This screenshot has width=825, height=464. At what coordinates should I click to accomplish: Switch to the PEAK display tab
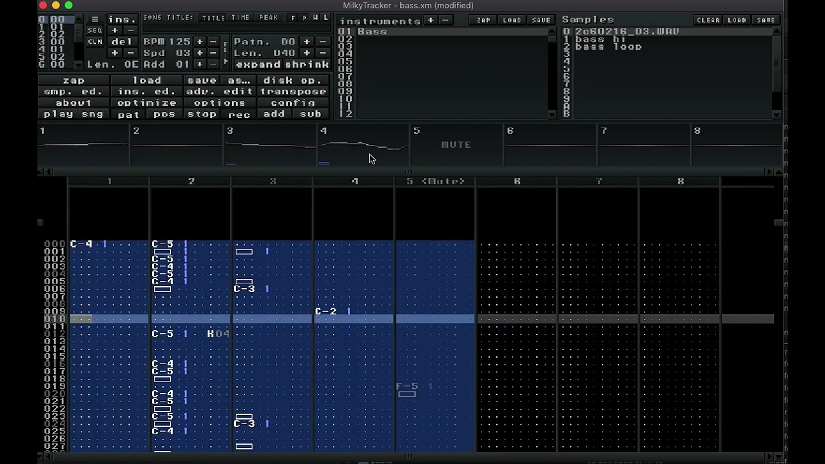coord(268,18)
